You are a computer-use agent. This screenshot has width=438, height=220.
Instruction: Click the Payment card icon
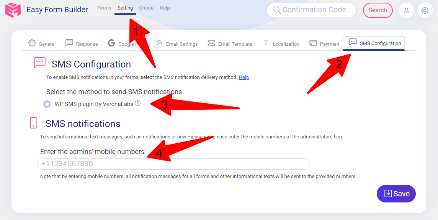point(313,43)
